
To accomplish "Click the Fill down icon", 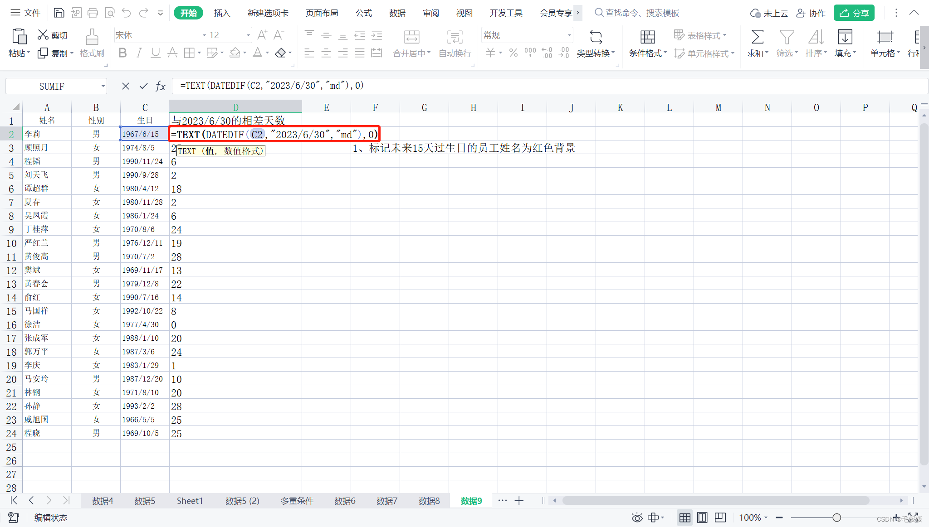I will [845, 37].
